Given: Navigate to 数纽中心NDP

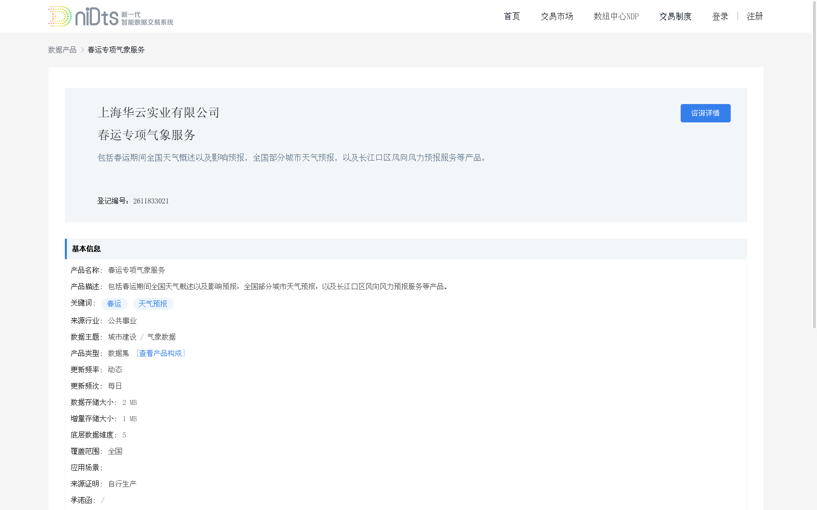Looking at the screenshot, I should pos(615,16).
